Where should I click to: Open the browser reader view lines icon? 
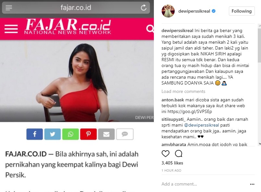click(x=9, y=8)
